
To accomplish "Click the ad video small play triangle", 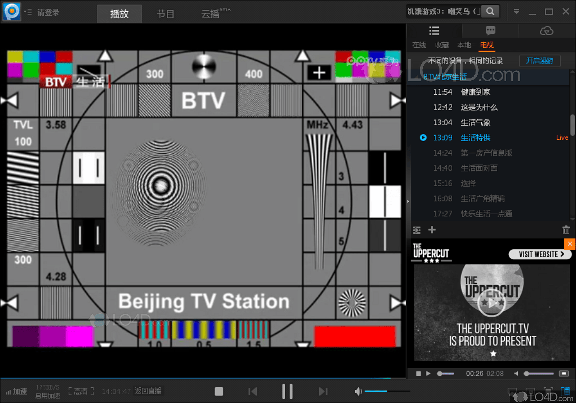I will tap(428, 374).
